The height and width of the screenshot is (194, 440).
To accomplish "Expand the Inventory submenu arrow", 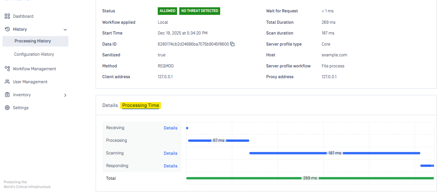I will tap(65, 95).
